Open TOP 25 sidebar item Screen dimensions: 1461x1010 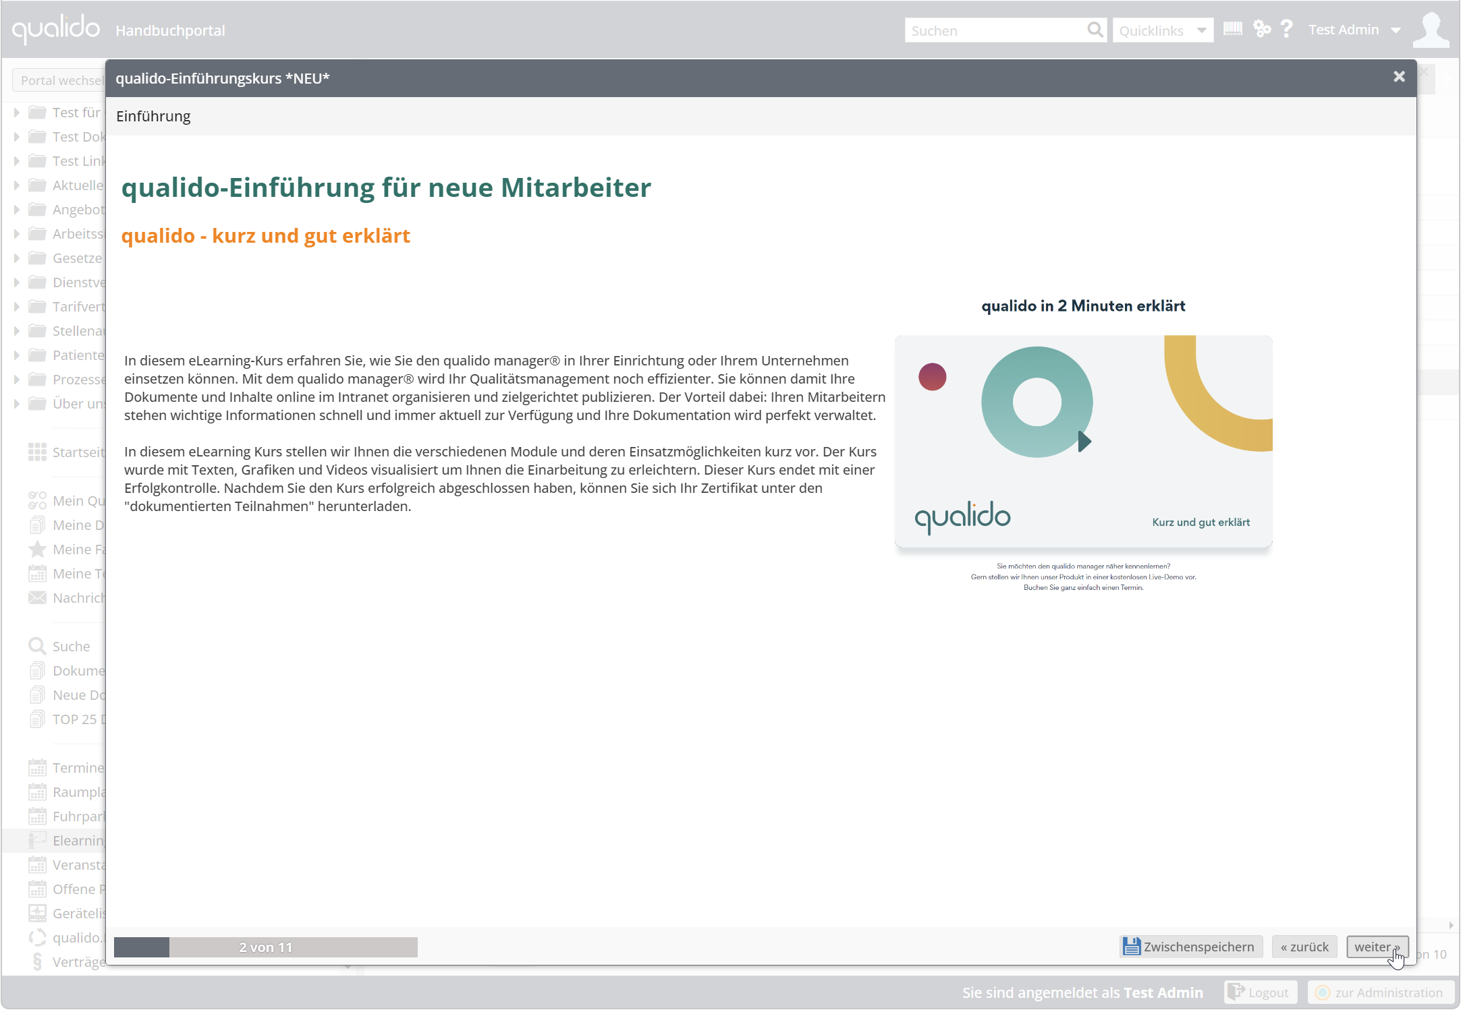(67, 719)
